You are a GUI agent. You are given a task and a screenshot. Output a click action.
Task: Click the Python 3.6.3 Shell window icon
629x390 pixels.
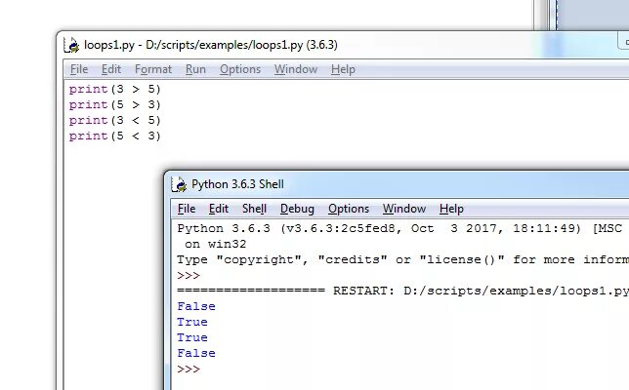pos(179,184)
